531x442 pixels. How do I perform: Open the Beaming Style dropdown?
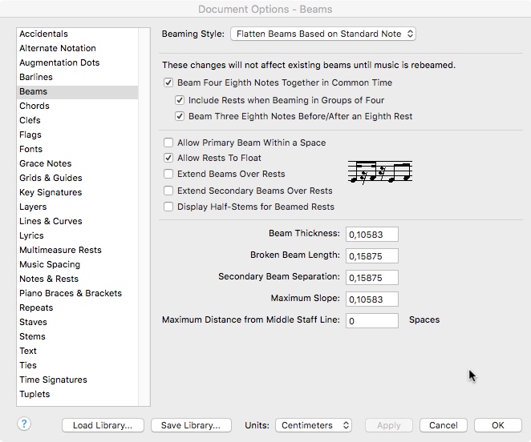(x=322, y=34)
